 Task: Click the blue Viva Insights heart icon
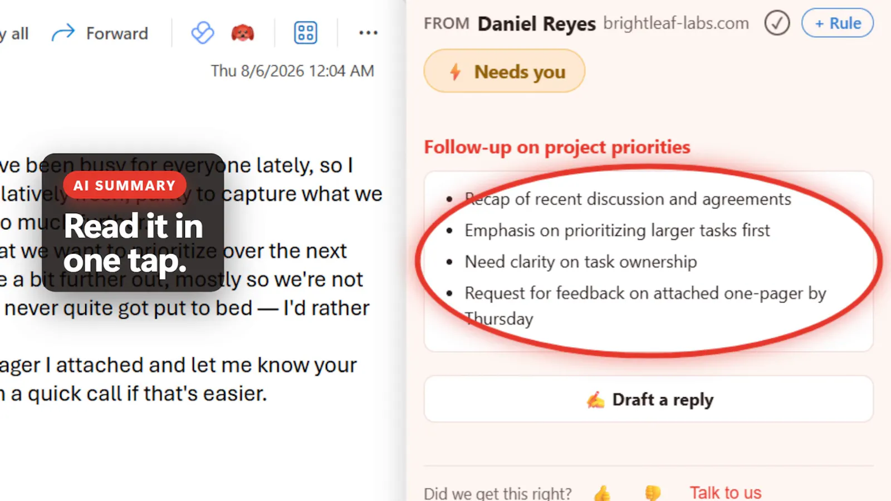click(x=203, y=33)
